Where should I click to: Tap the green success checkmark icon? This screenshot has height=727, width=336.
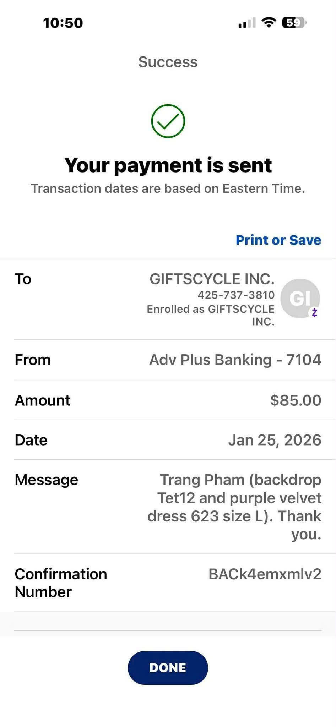tap(168, 121)
